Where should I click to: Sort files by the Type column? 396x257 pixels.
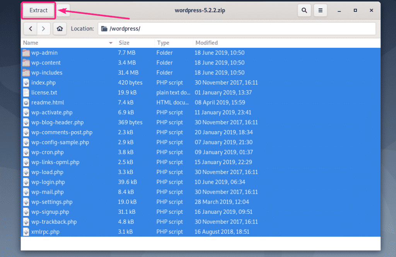point(173,43)
